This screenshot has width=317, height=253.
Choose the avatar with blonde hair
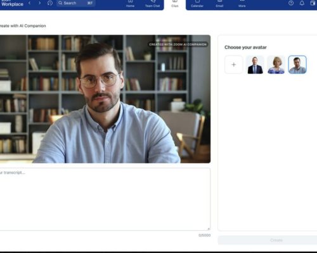coord(276,65)
